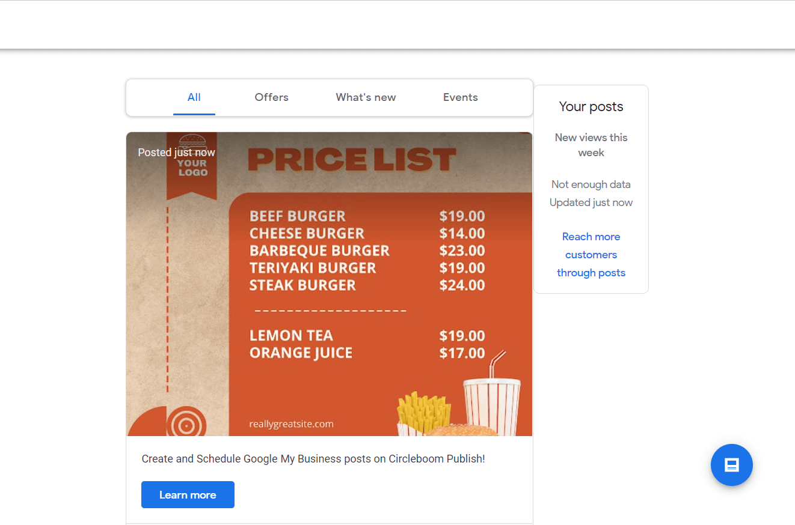Click the blue create post floating button
795x525 pixels.
pos(732,465)
